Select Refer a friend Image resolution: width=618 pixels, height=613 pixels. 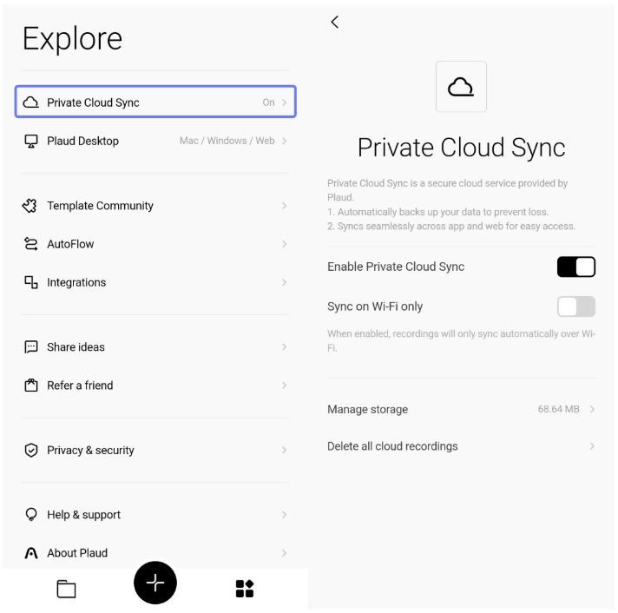[155, 386]
